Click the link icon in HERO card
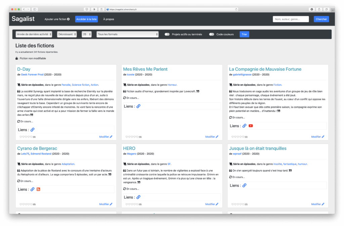 point(138,197)
